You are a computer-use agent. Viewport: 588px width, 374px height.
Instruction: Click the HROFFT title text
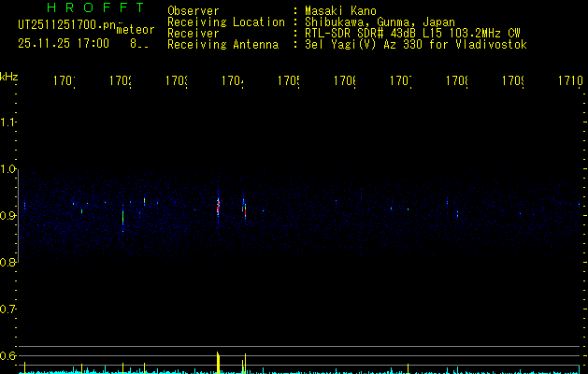pos(96,7)
